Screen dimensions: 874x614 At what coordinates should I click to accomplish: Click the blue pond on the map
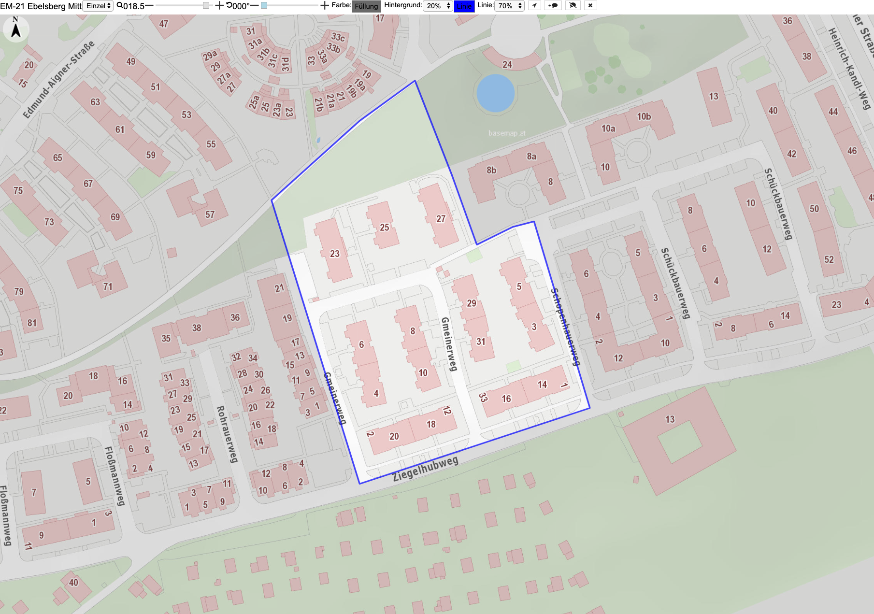click(495, 93)
